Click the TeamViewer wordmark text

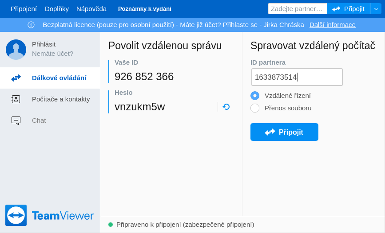click(63, 216)
